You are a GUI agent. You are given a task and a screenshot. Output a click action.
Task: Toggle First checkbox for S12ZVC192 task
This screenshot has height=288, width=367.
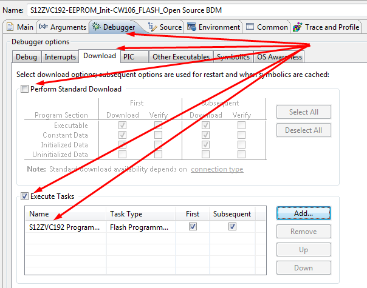pyautogui.click(x=193, y=227)
